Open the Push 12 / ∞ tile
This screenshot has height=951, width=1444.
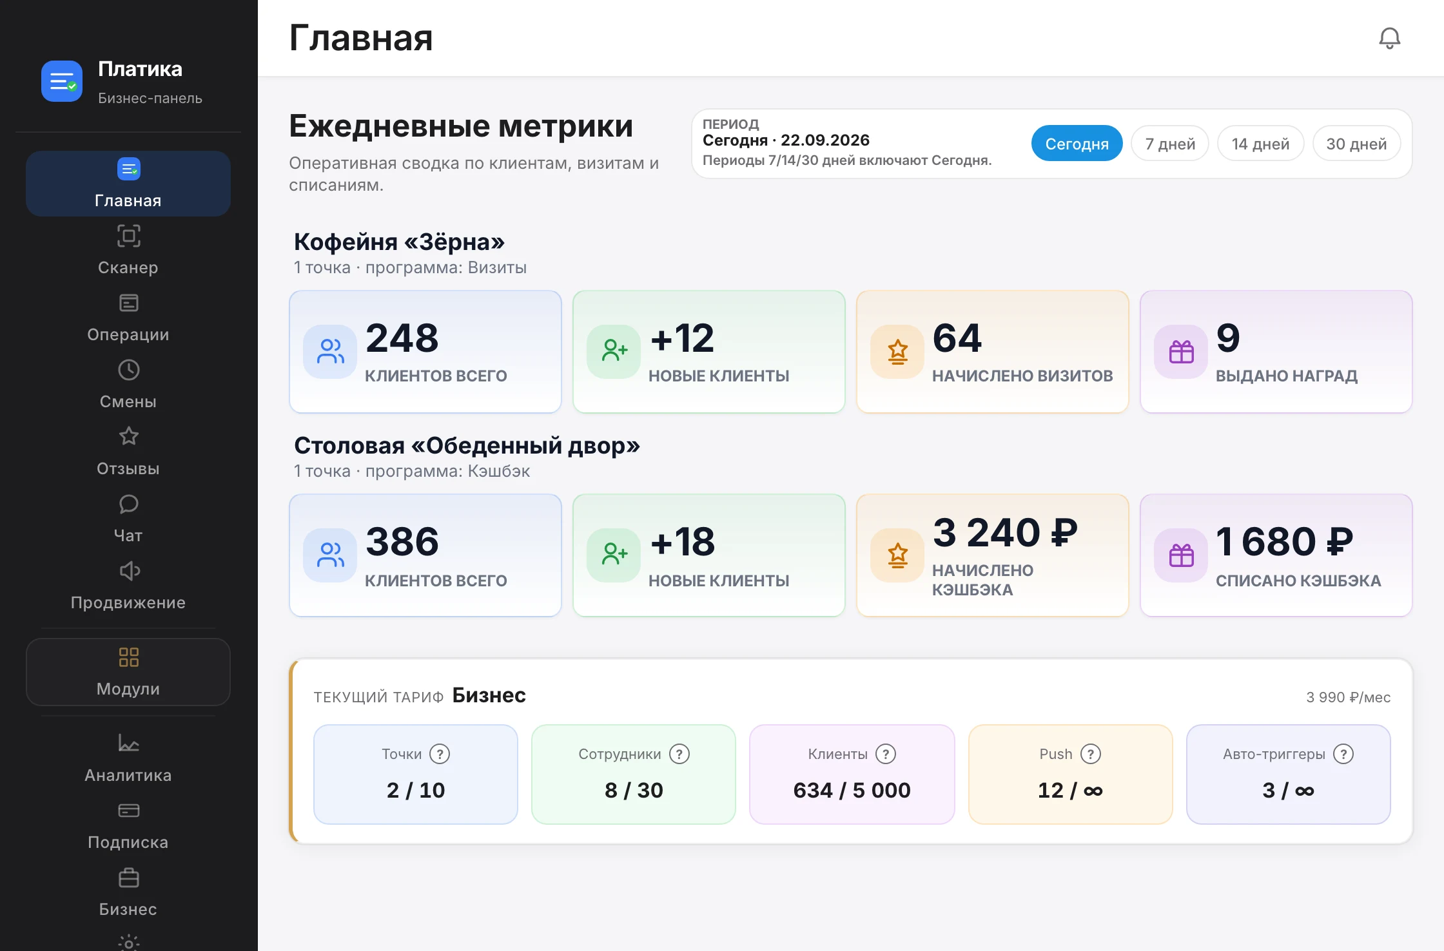tap(1070, 774)
